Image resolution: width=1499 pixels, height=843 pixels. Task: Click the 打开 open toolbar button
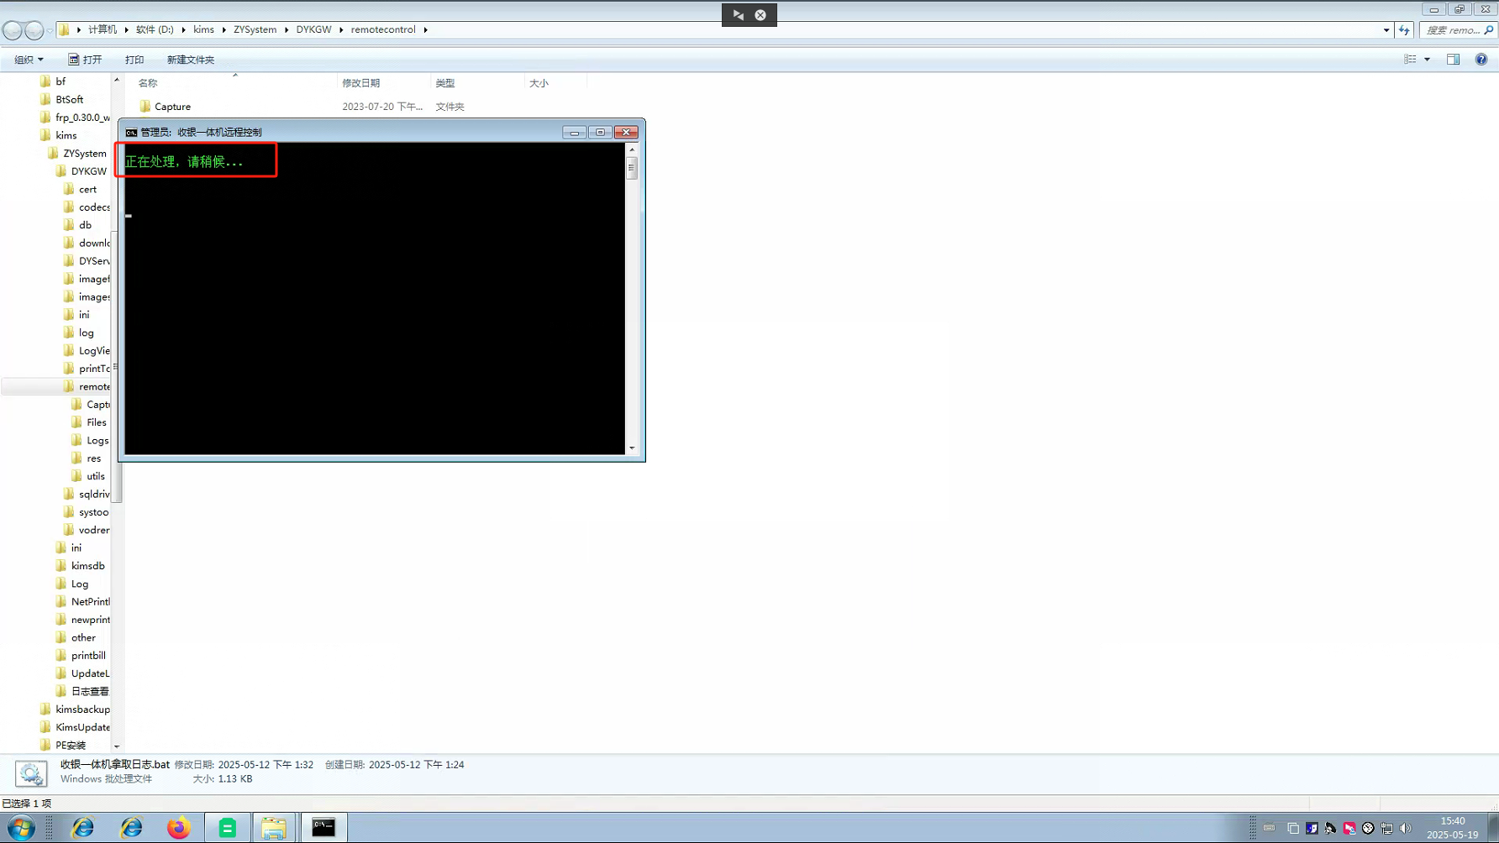tap(85, 60)
